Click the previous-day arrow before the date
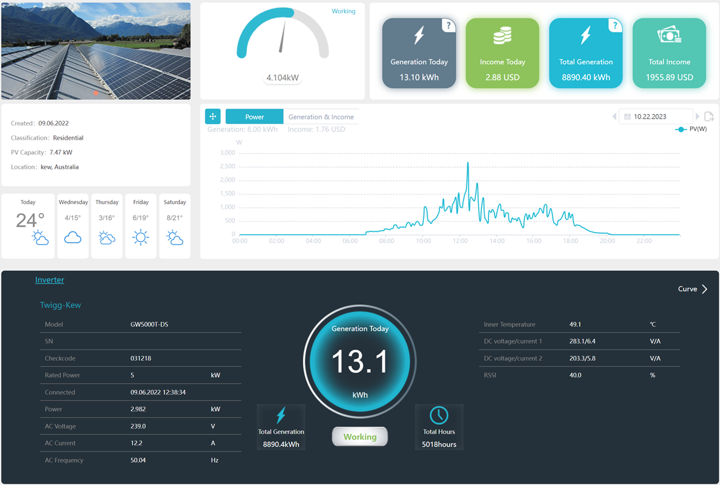 [614, 116]
